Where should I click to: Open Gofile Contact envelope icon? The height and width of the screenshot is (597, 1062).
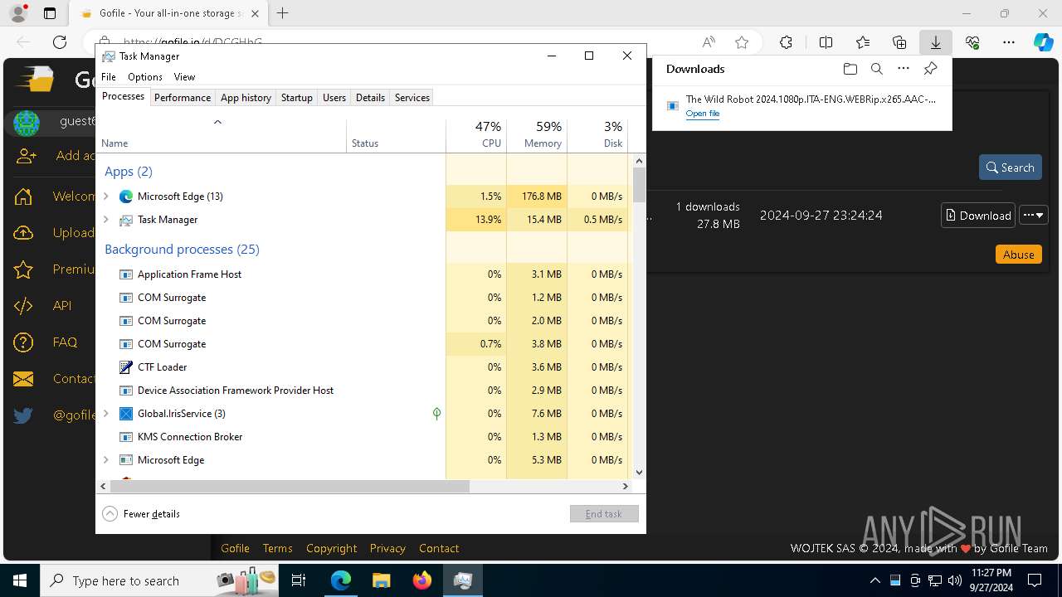pyautogui.click(x=23, y=379)
